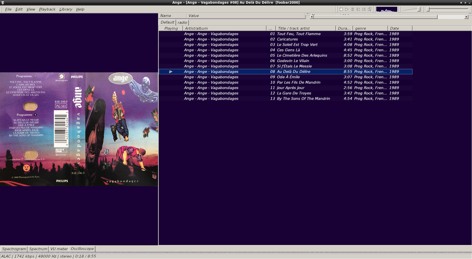
Task: Select track 05 Le Cimetière Des Arlequins
Action: [x=285, y=56]
